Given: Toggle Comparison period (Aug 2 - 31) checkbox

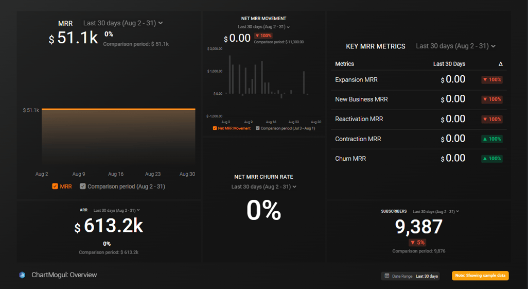Looking at the screenshot, I should (83, 186).
